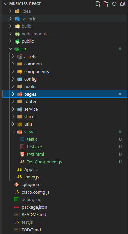Screen dimensions: 128x234
Task: Click the git icon next to .gitignore
Action: pyautogui.click(x=17, y=184)
